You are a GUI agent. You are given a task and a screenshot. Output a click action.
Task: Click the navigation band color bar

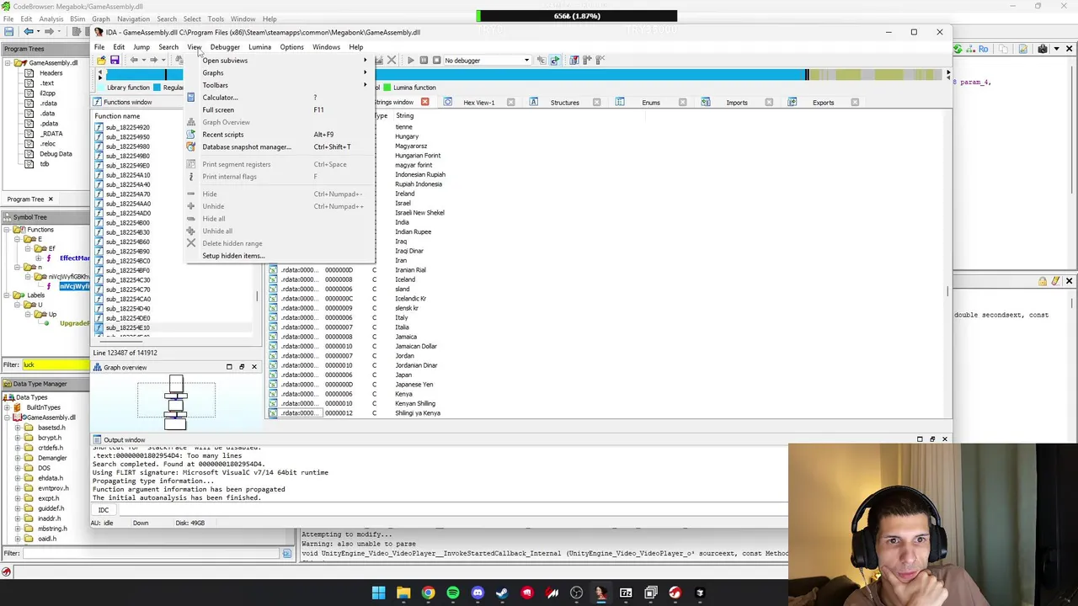pos(522,75)
